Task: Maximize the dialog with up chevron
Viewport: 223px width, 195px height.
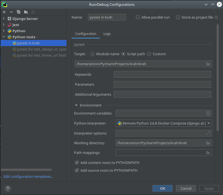Action: pos(213,4)
